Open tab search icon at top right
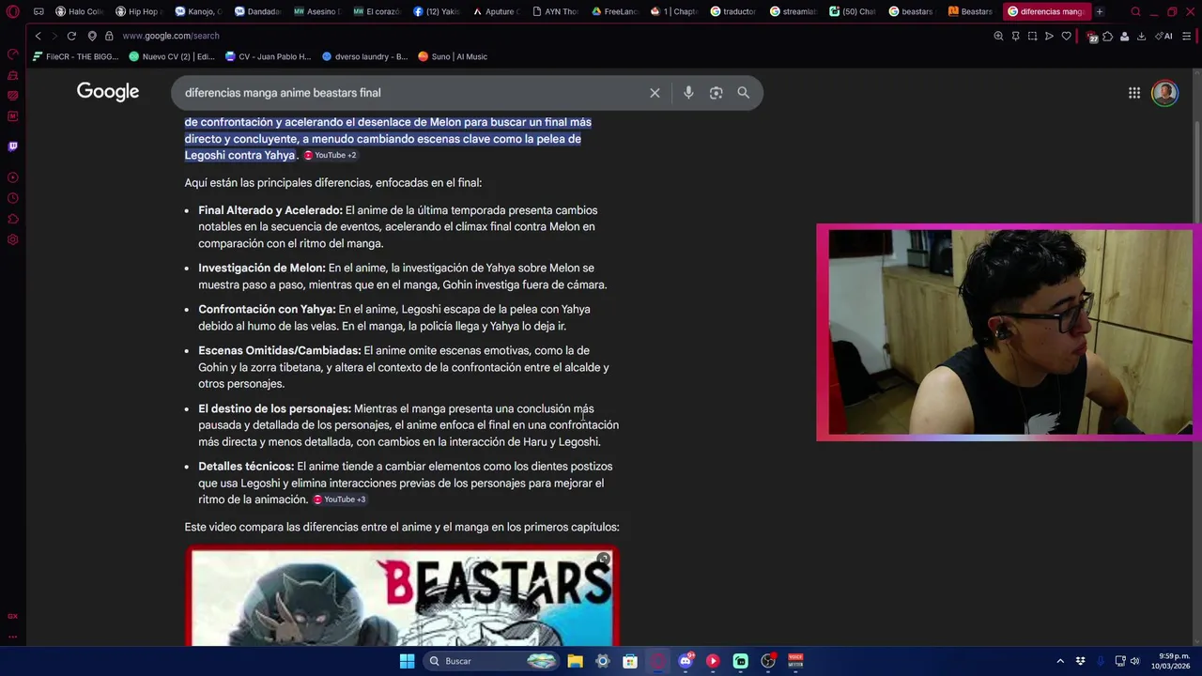Image resolution: width=1202 pixels, height=676 pixels. (x=1135, y=11)
